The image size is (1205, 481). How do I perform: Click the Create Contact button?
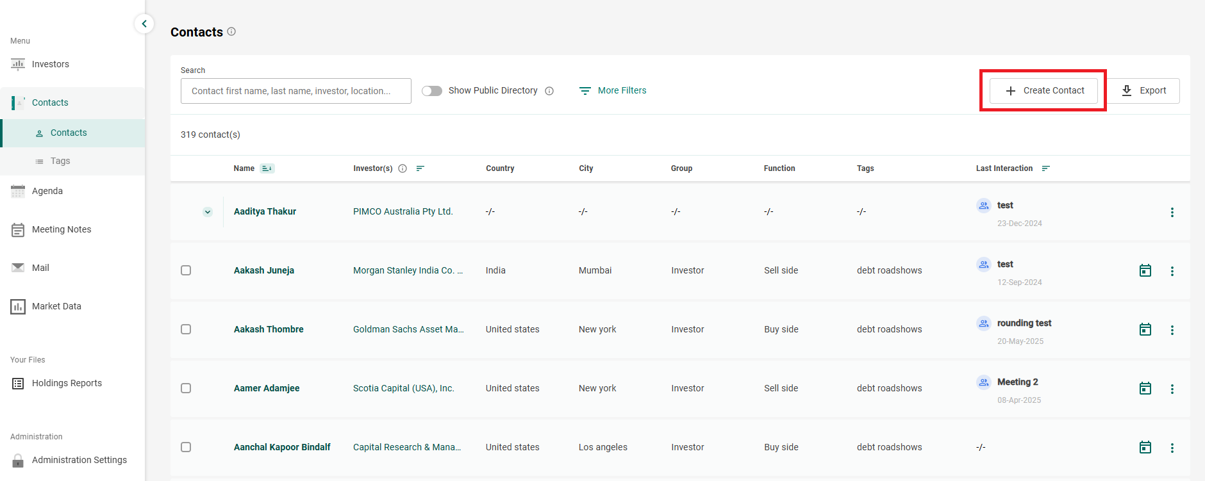coord(1043,91)
